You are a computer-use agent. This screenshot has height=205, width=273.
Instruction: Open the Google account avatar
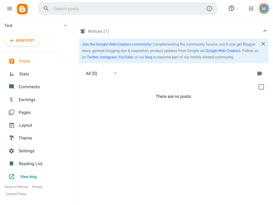pos(264,9)
